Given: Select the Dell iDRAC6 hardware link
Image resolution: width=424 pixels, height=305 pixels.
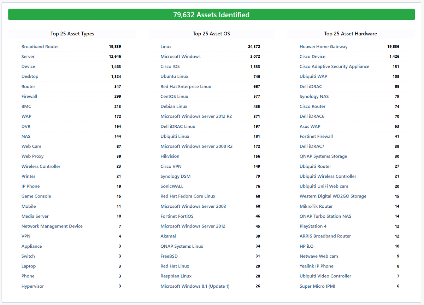Looking at the screenshot, I should click(x=312, y=116).
